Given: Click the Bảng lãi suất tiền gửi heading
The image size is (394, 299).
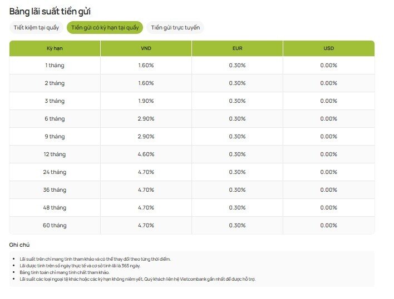Looking at the screenshot, I should [50, 11].
